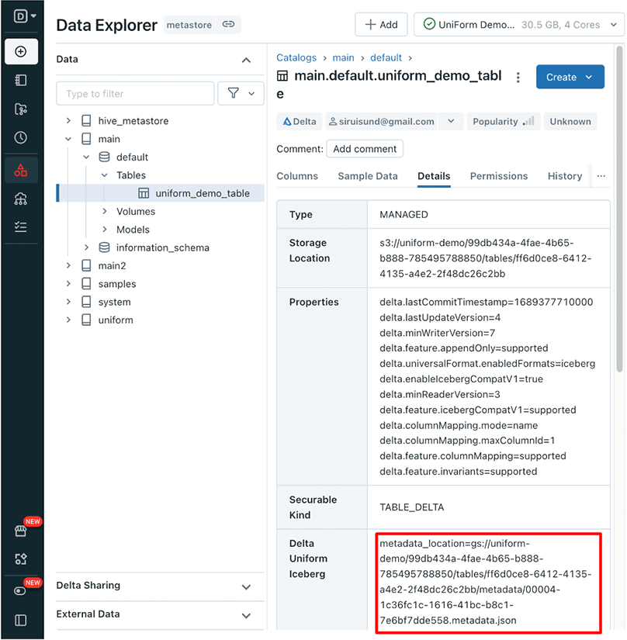This screenshot has width=627, height=640.
Task: Open the filter dropdown next to the search box
Action: click(241, 92)
